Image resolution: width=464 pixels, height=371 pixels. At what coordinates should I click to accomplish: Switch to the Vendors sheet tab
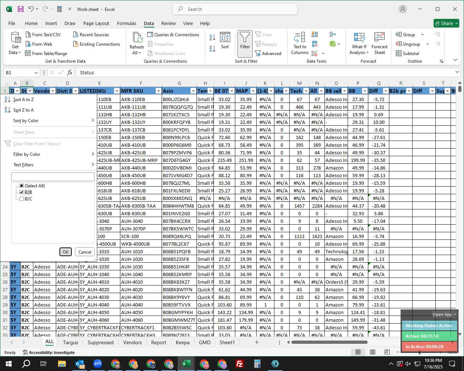[x=132, y=342]
